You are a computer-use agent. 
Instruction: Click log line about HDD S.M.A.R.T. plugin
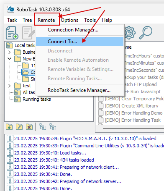click(x=85, y=139)
